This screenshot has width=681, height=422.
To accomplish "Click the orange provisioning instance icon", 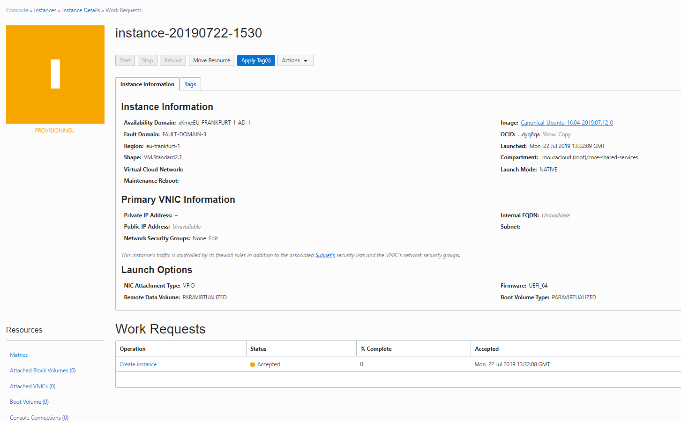I will point(55,74).
